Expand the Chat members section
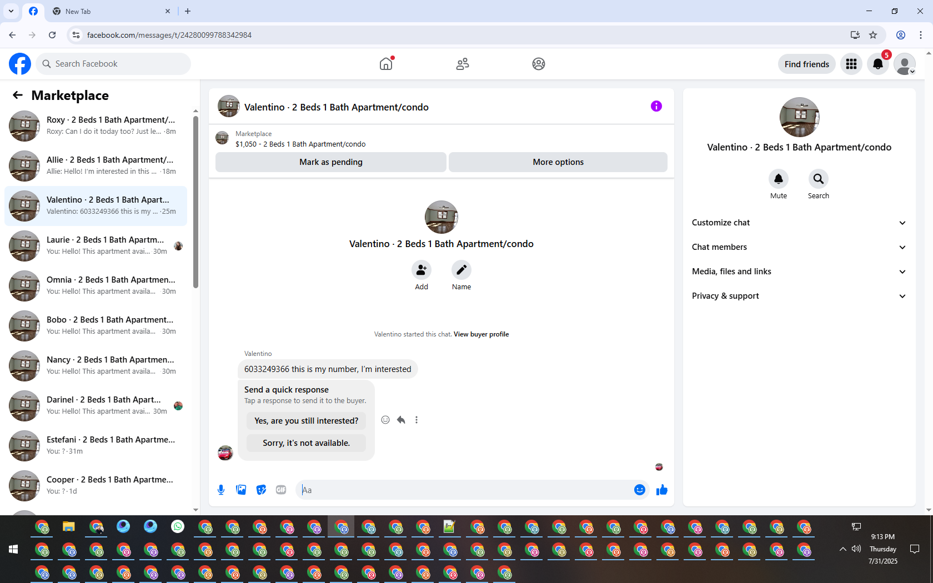The width and height of the screenshot is (933, 583). 799,247
